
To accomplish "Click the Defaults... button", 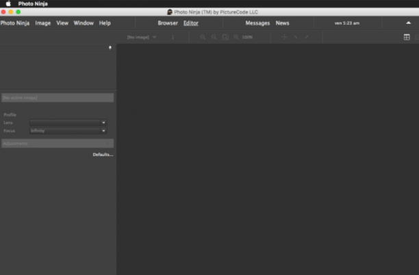I will [103, 155].
